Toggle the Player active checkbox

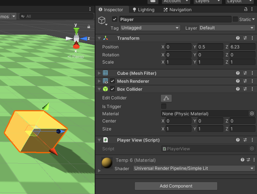[x=115, y=19]
